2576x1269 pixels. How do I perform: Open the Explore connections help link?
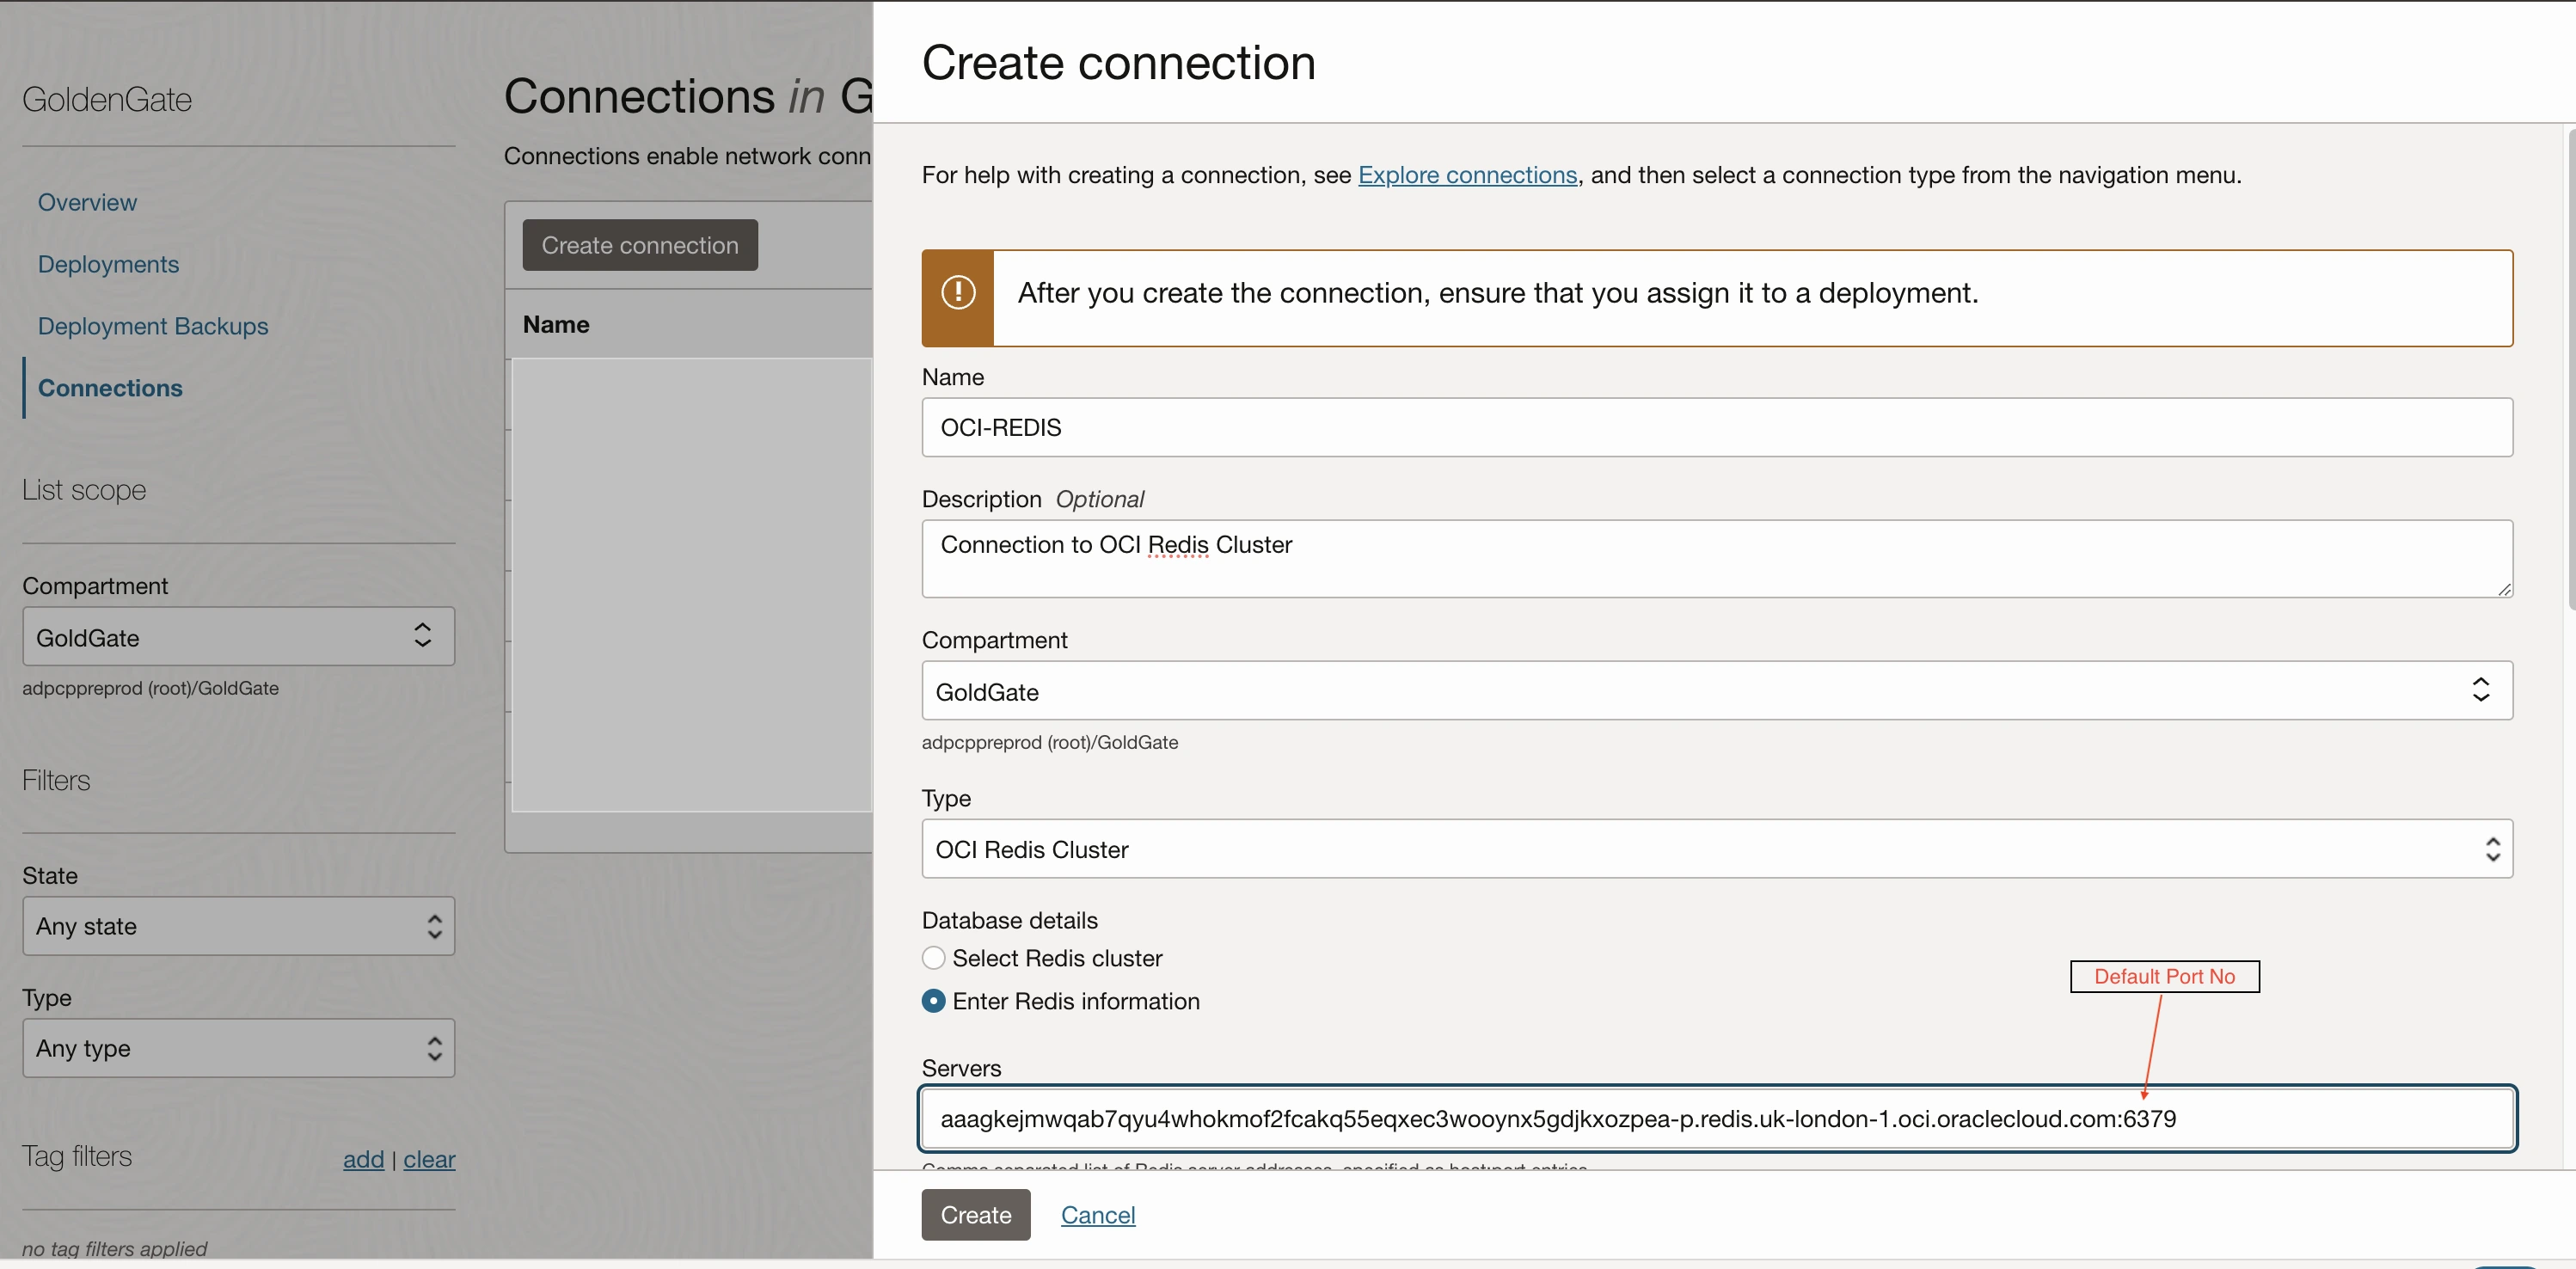tap(1466, 175)
